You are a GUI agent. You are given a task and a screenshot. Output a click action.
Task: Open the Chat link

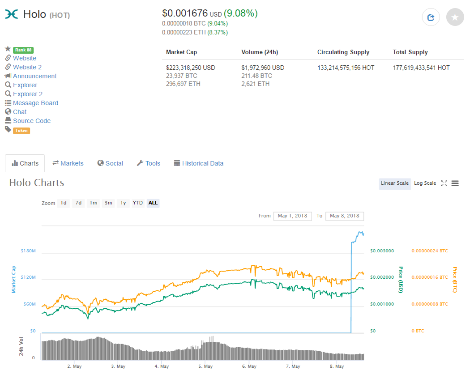20,112
